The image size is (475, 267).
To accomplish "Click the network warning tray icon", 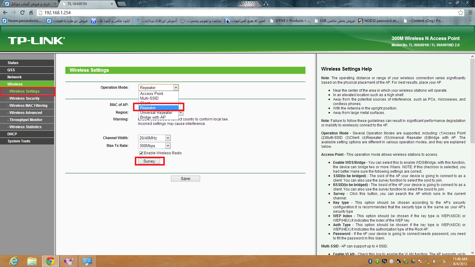I will pos(427,261).
